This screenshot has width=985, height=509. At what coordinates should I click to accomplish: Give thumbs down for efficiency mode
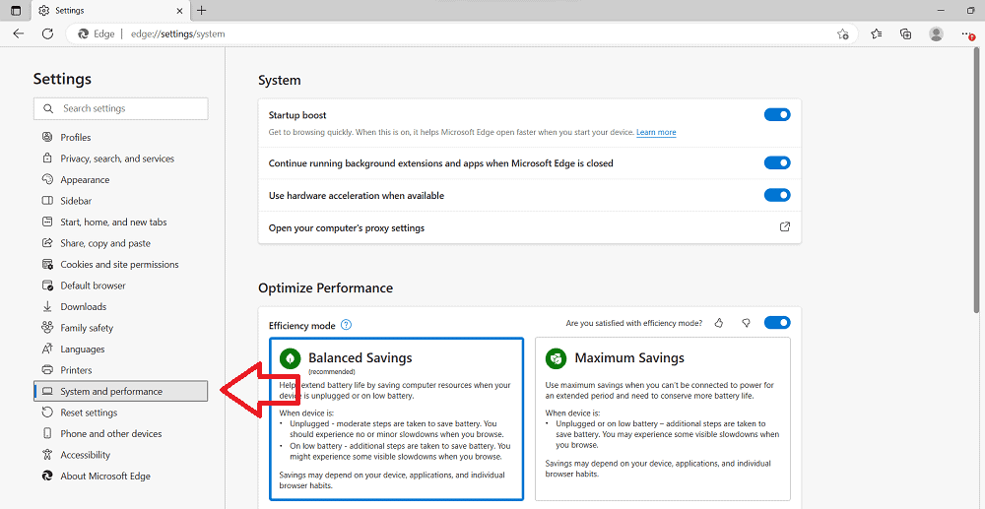coord(747,323)
